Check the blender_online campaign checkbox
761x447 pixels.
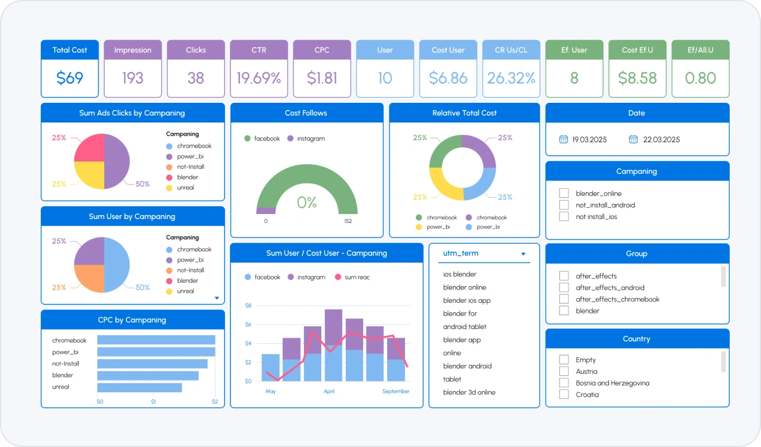(x=564, y=193)
